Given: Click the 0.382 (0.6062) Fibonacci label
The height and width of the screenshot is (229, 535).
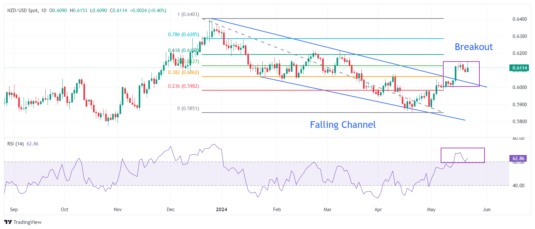Looking at the screenshot, I should [183, 72].
